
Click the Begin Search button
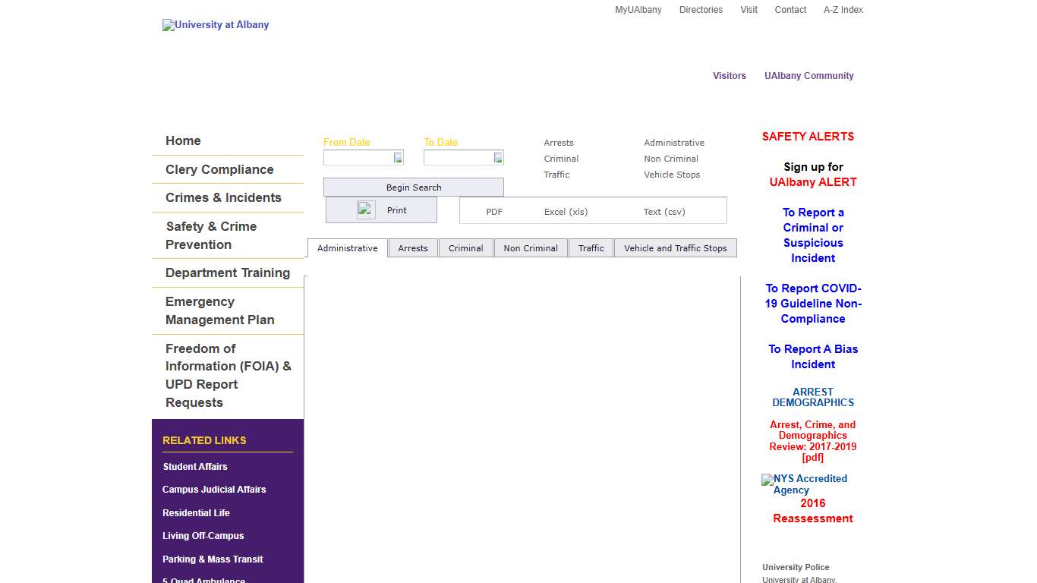tap(413, 187)
